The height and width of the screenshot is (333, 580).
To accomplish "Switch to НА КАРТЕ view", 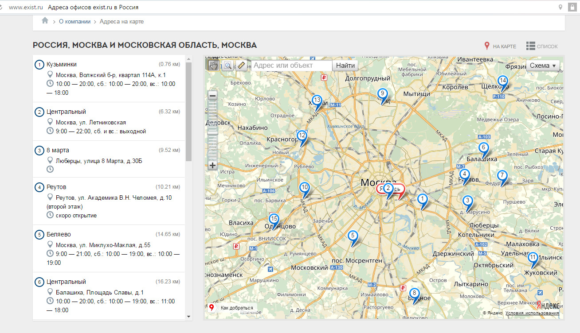I will pos(500,46).
